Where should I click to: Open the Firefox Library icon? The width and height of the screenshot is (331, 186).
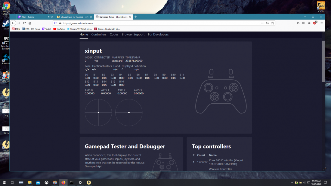(x=298, y=23)
